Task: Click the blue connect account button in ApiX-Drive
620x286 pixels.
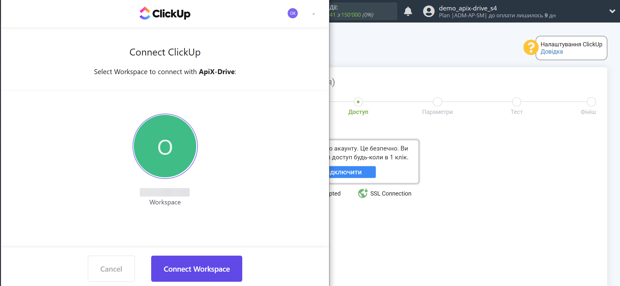Action: coord(353,172)
